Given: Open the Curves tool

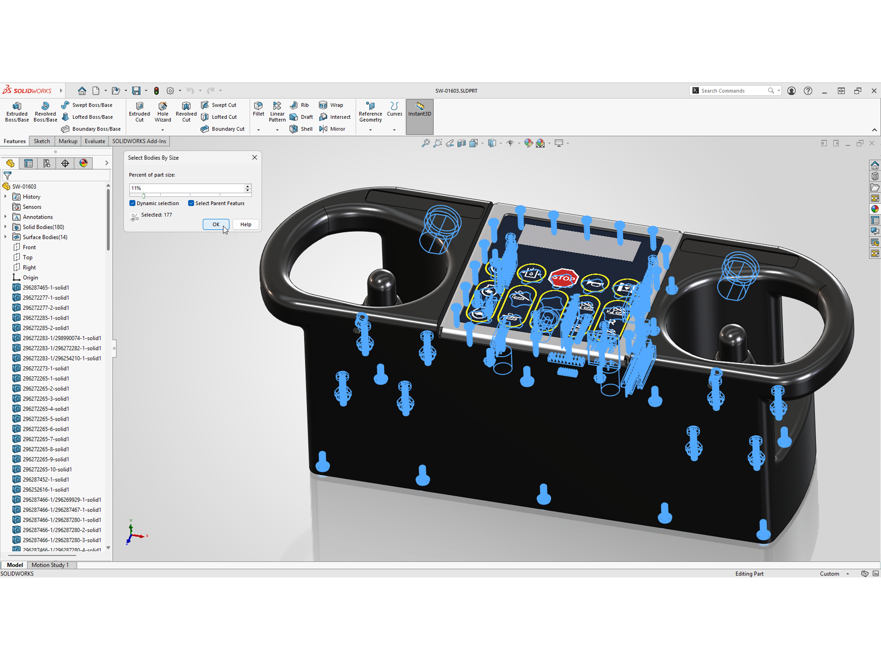Looking at the screenshot, I should 394,109.
